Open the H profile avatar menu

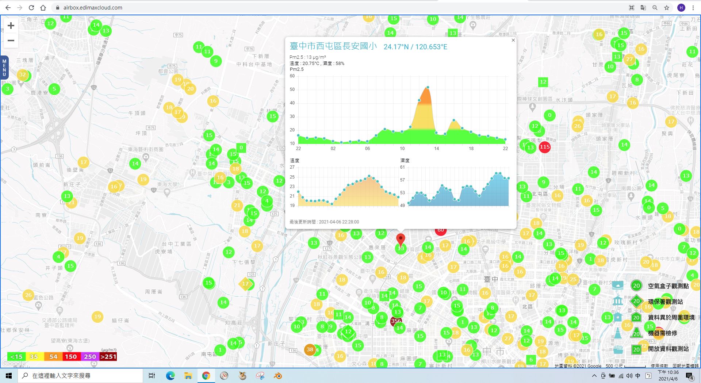point(681,7)
